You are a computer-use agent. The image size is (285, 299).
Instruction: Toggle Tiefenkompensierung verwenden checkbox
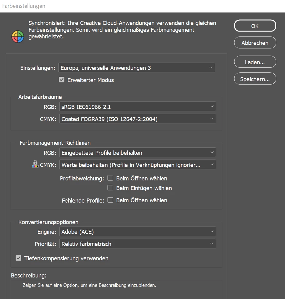coord(18,258)
